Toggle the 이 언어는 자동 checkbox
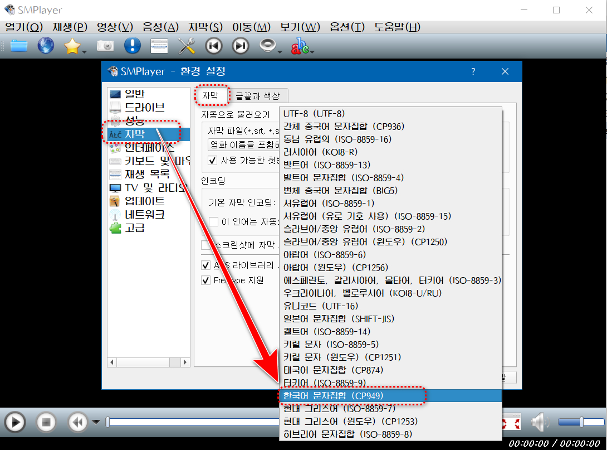Image resolution: width=607 pixels, height=450 pixels. (x=213, y=222)
